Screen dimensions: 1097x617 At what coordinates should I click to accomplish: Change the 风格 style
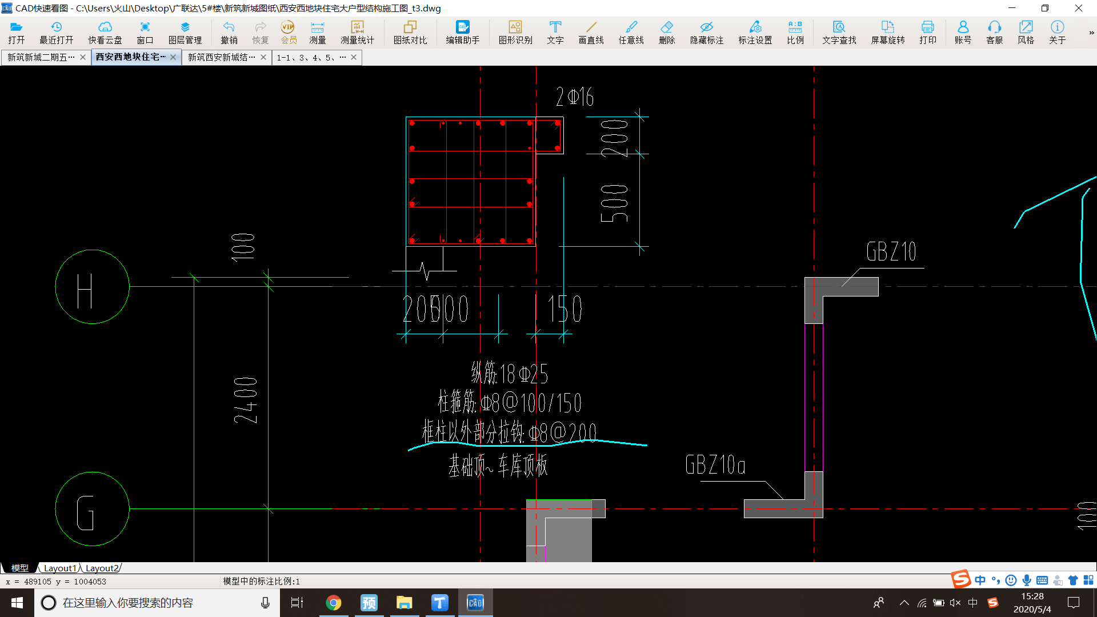(1026, 33)
